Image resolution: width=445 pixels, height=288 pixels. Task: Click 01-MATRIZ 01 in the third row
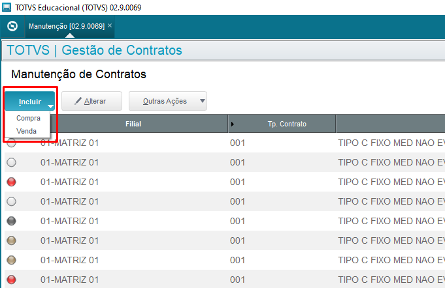pos(69,182)
